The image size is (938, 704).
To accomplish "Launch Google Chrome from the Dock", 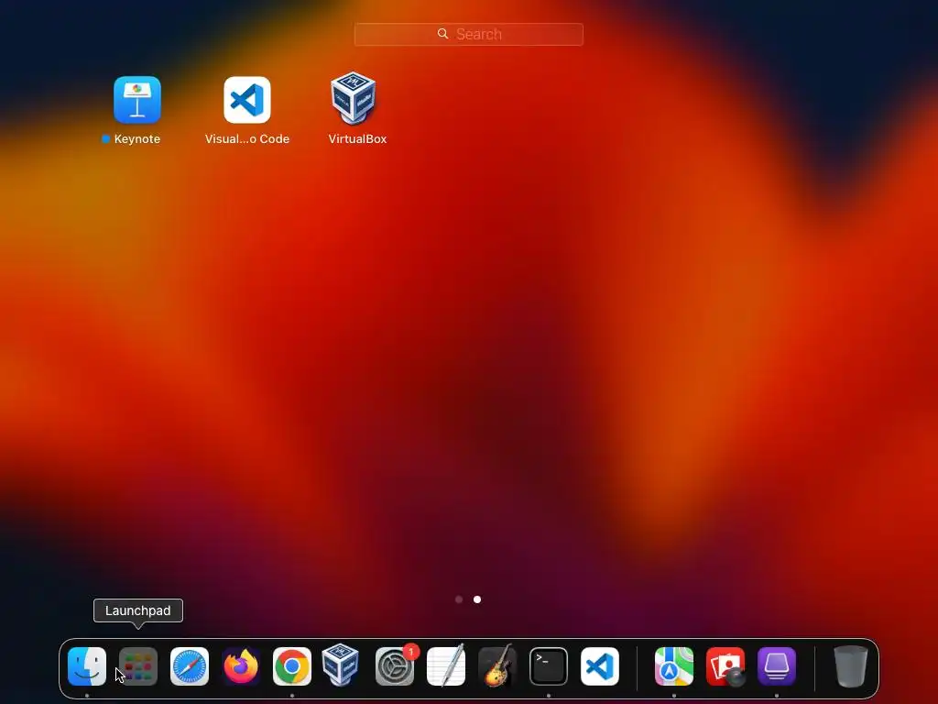I will [x=292, y=666].
